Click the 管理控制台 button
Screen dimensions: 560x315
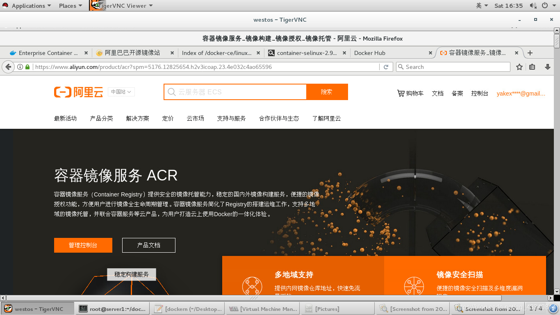coord(83,245)
